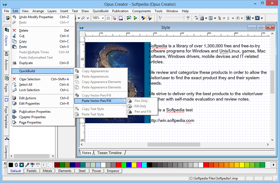Select Pen and Fill option
Screen dimensions: 280x183
coord(142,112)
